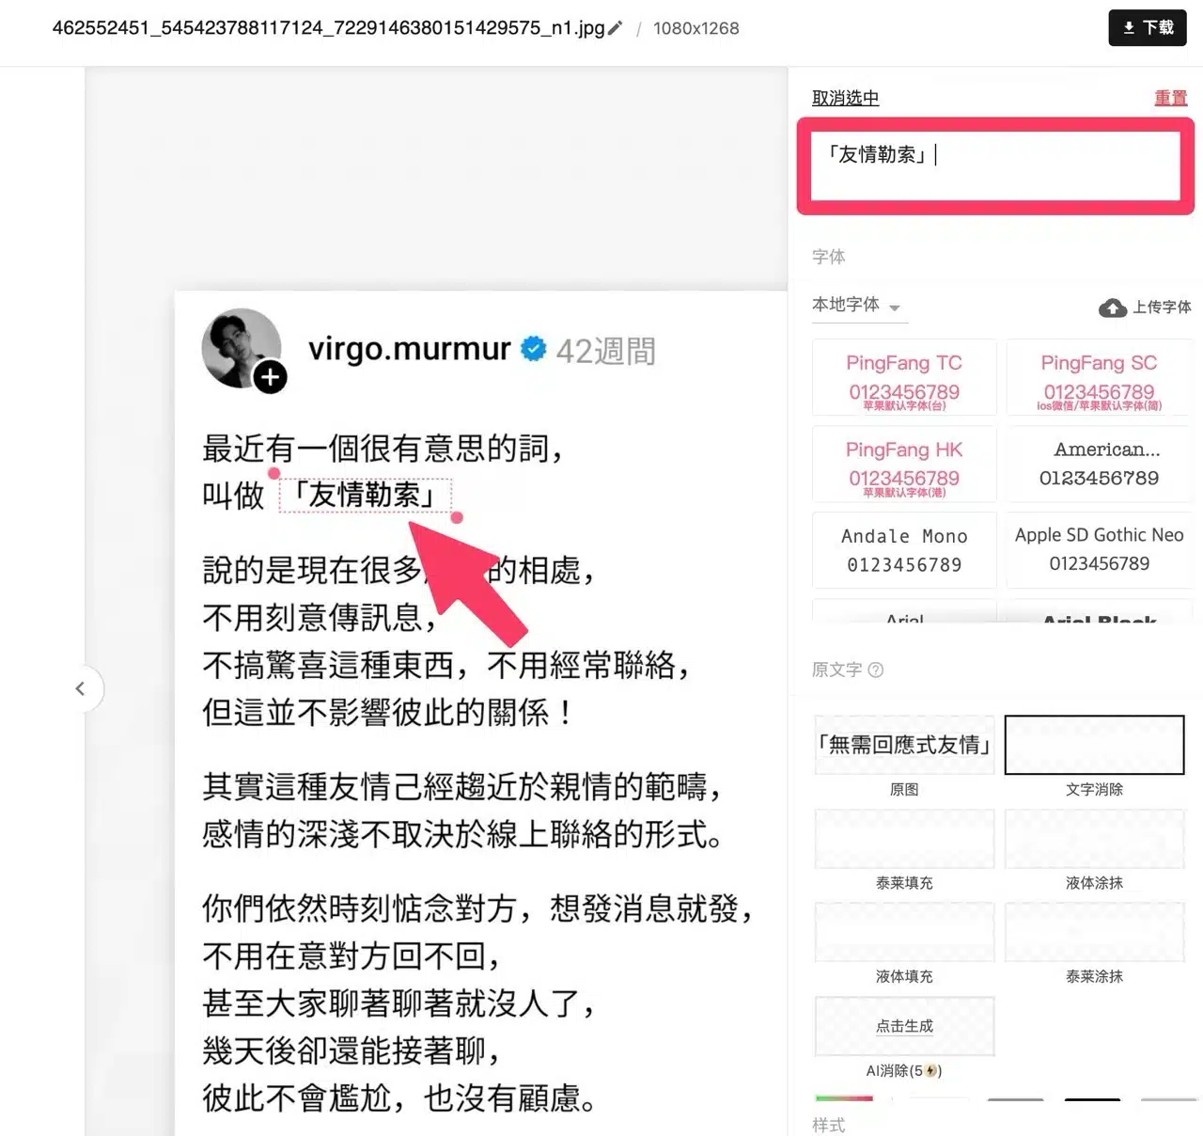Click 取消选中 to deselect the text

845,98
